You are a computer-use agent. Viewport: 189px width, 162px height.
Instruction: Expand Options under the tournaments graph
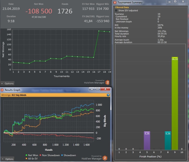tap(7, 83)
